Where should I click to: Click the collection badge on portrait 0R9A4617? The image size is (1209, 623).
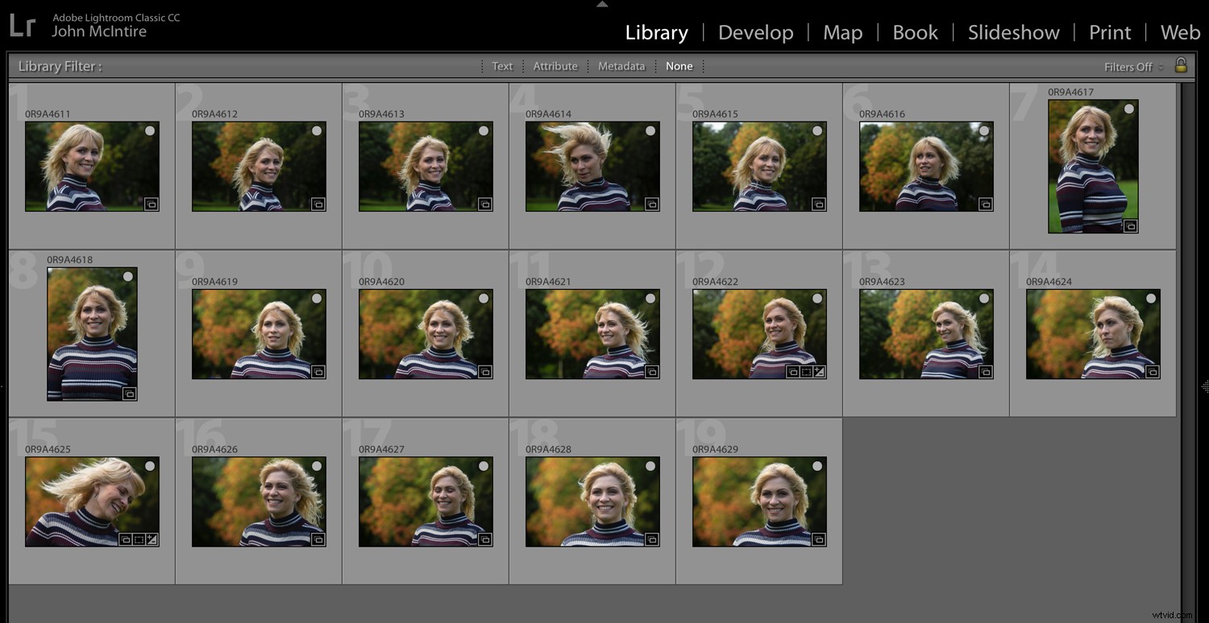pos(1132,226)
